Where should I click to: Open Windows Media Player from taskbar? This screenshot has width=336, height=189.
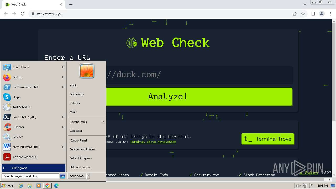[39, 186]
